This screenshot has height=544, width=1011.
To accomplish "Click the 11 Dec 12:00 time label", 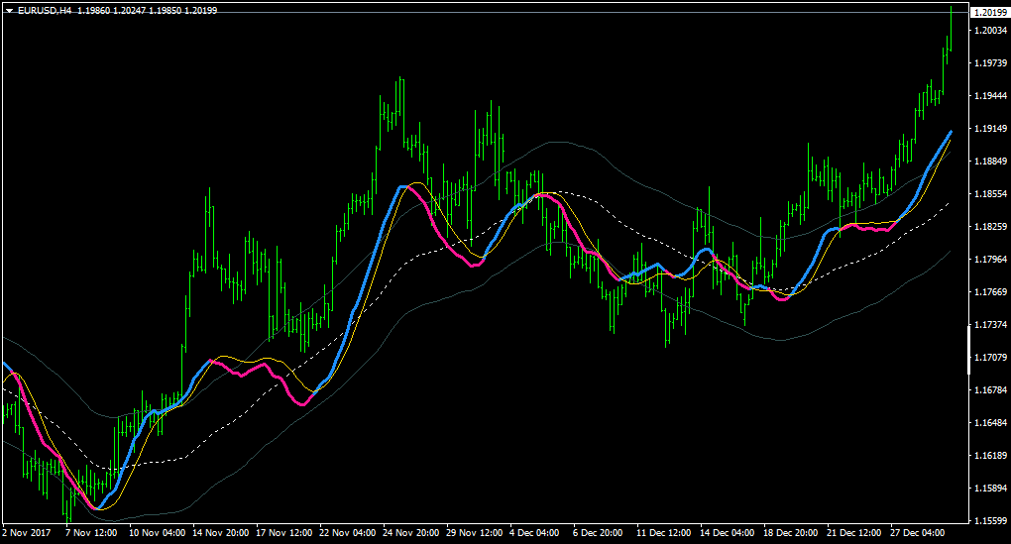I will coord(663,532).
